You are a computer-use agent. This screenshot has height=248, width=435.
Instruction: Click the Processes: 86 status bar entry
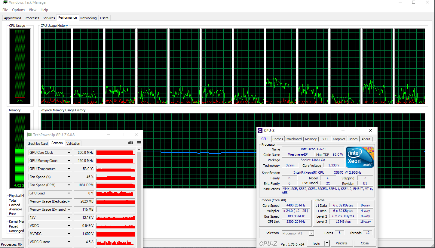coord(11,244)
